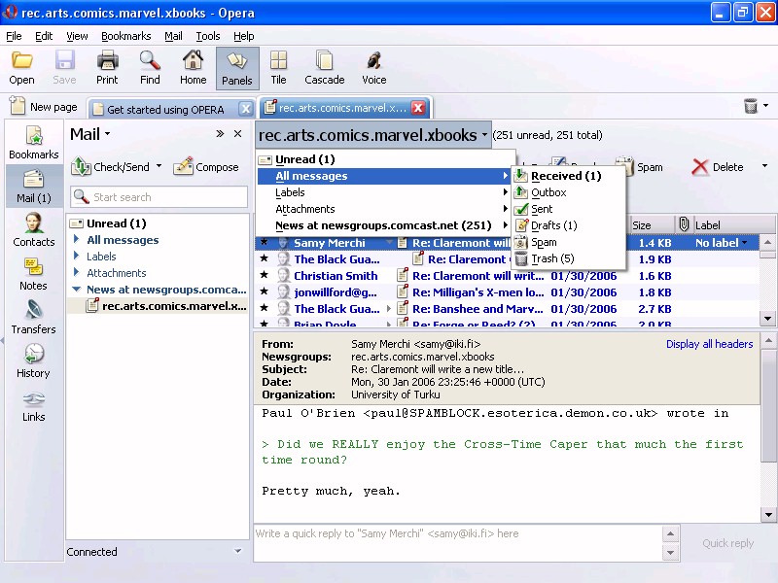Toggle star on Samy Merchi message
Screen dimensions: 778x583
tap(264, 243)
